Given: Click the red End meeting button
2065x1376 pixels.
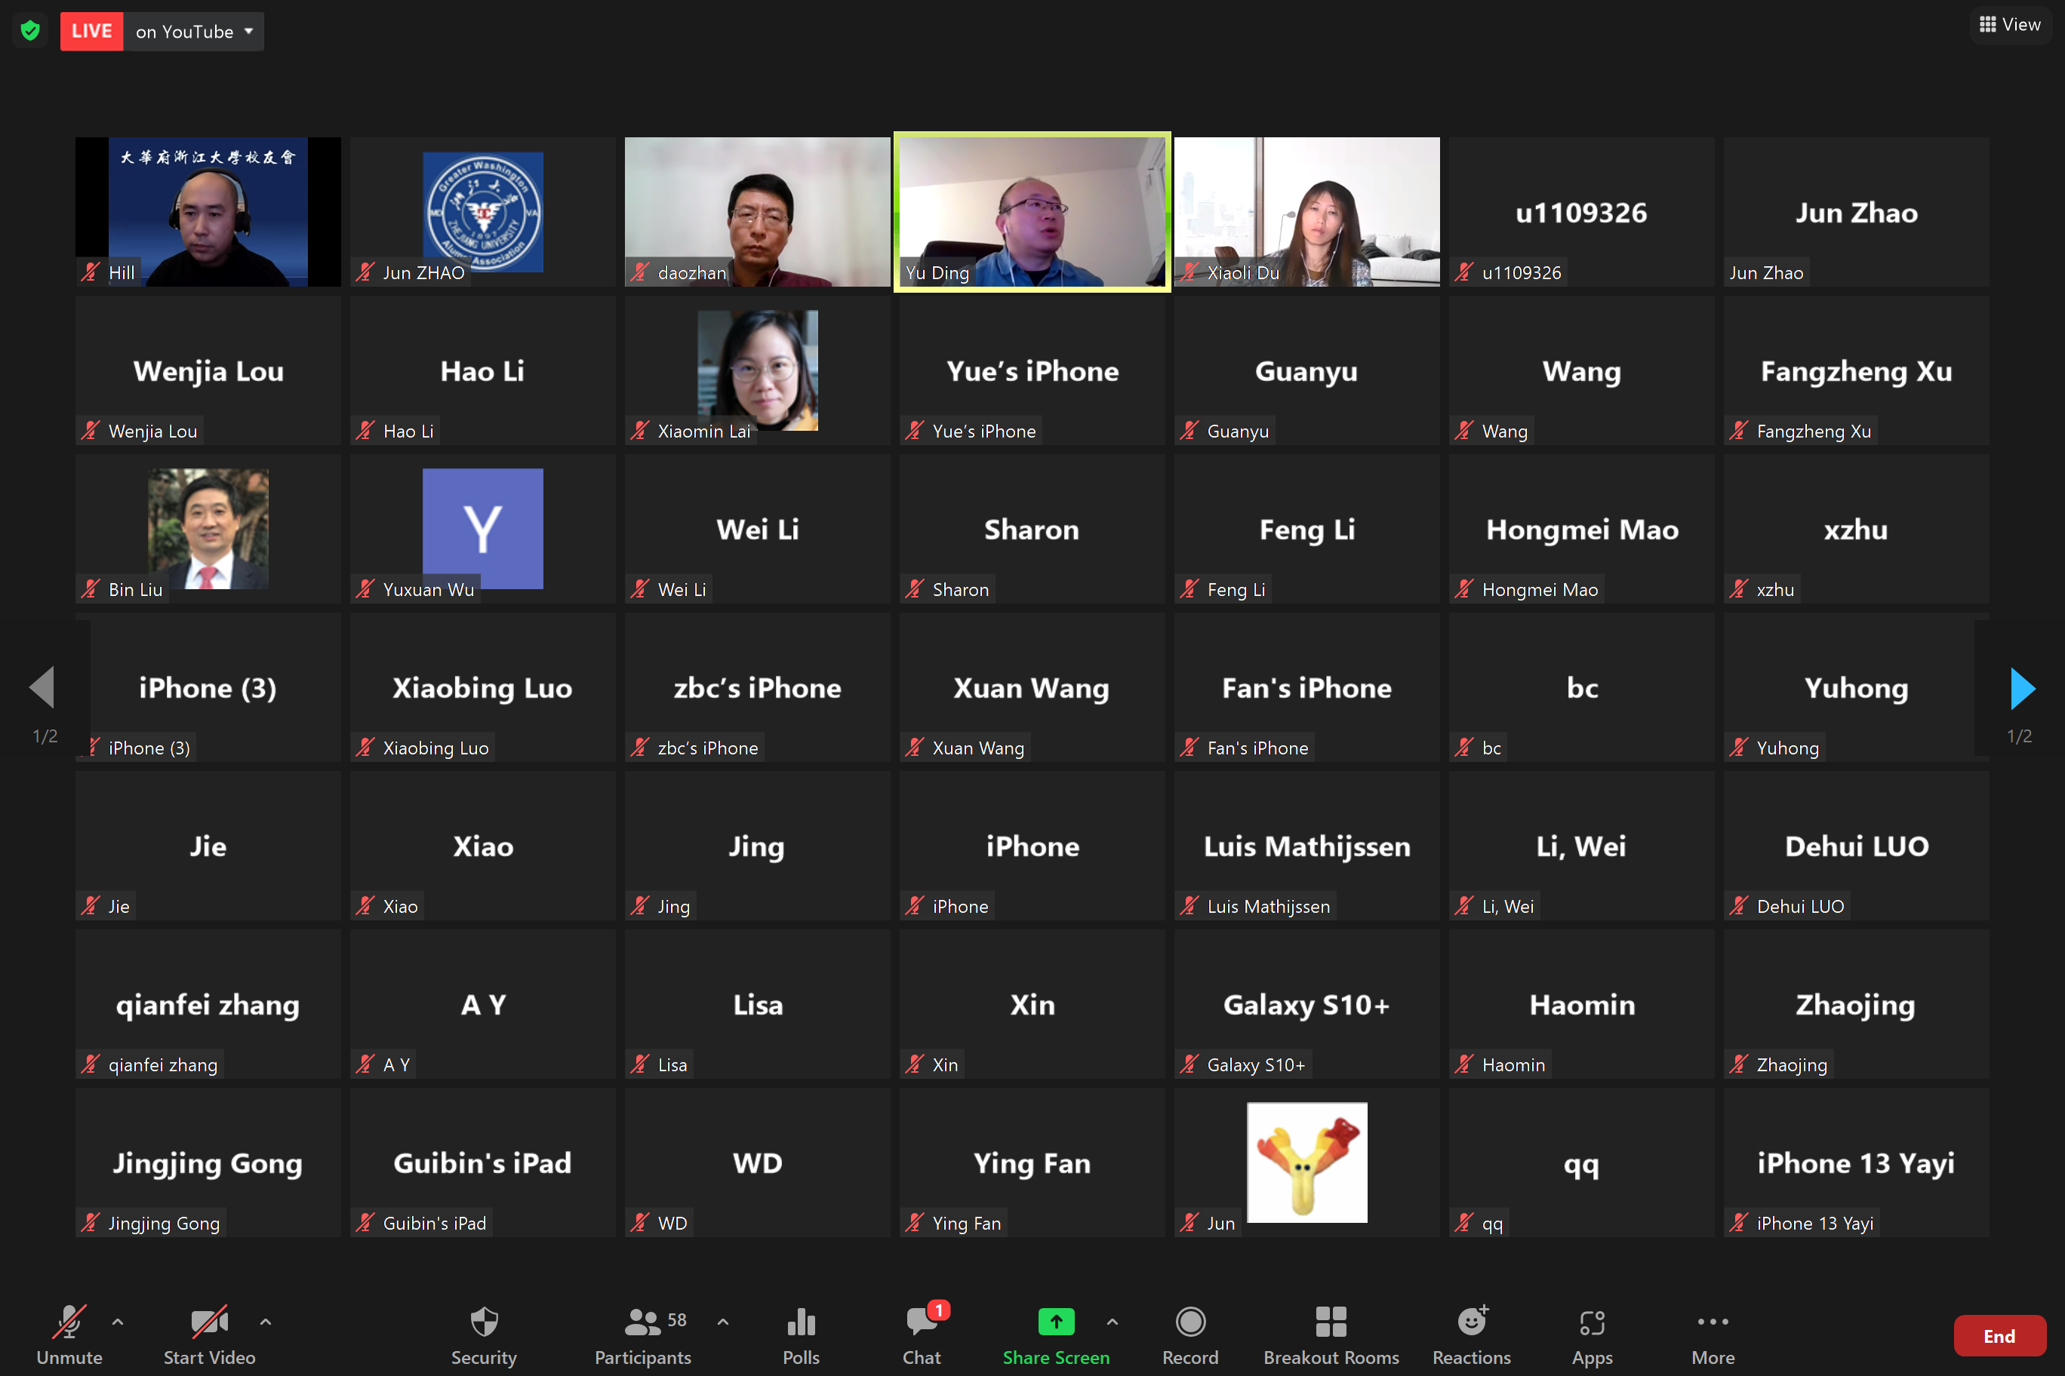Looking at the screenshot, I should (x=1999, y=1335).
